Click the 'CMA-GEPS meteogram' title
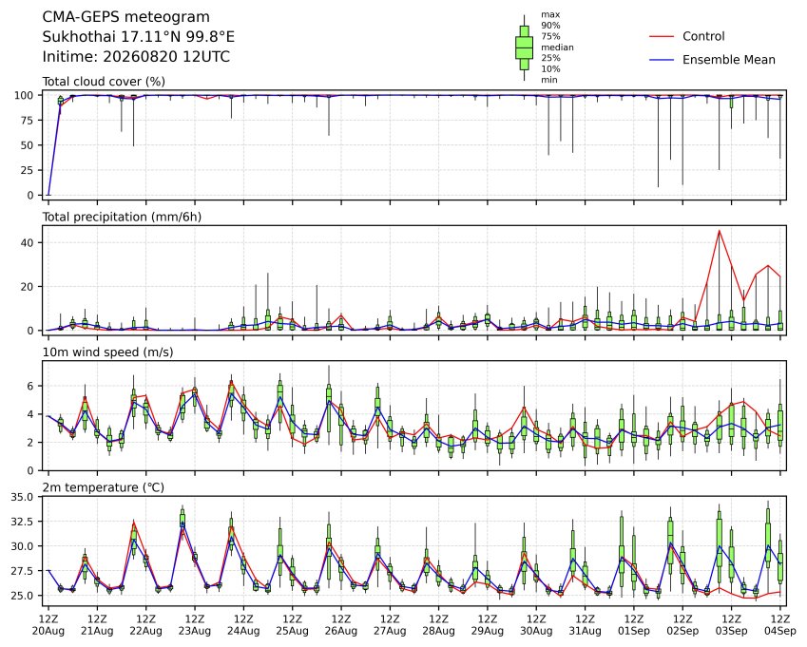This screenshot has height=647, width=807. point(126,17)
